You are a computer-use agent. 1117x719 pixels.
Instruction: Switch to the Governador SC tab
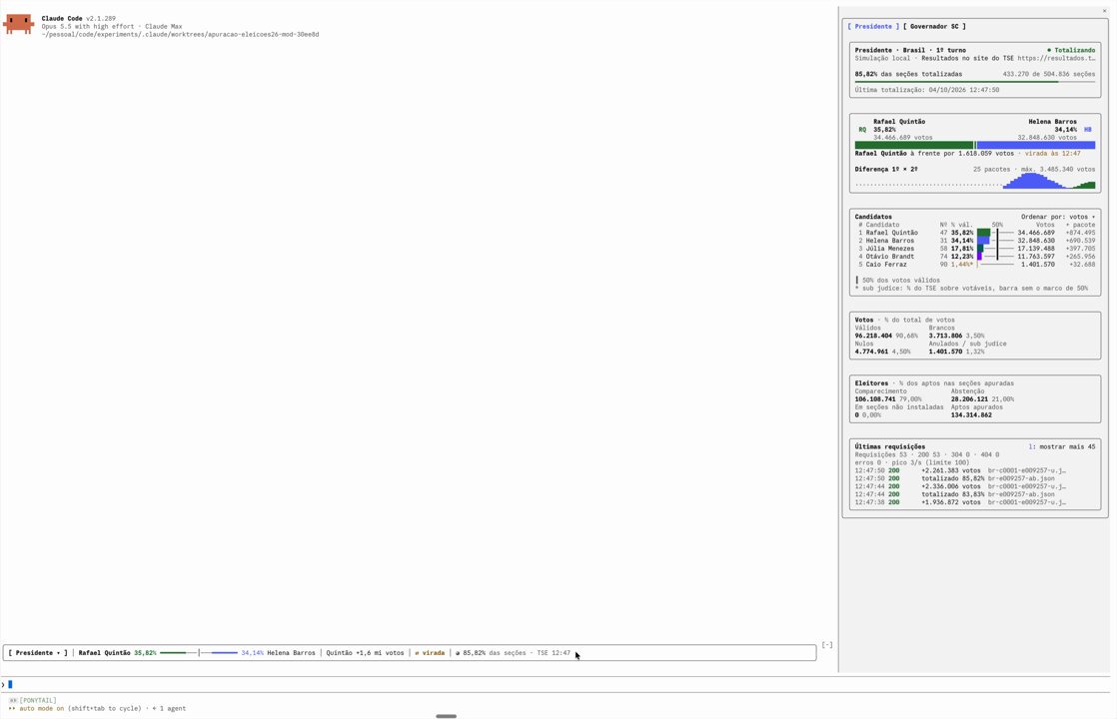pyautogui.click(x=934, y=26)
